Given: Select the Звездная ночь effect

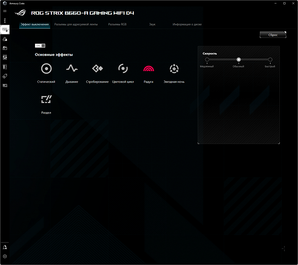Looking at the screenshot, I should [x=174, y=74].
